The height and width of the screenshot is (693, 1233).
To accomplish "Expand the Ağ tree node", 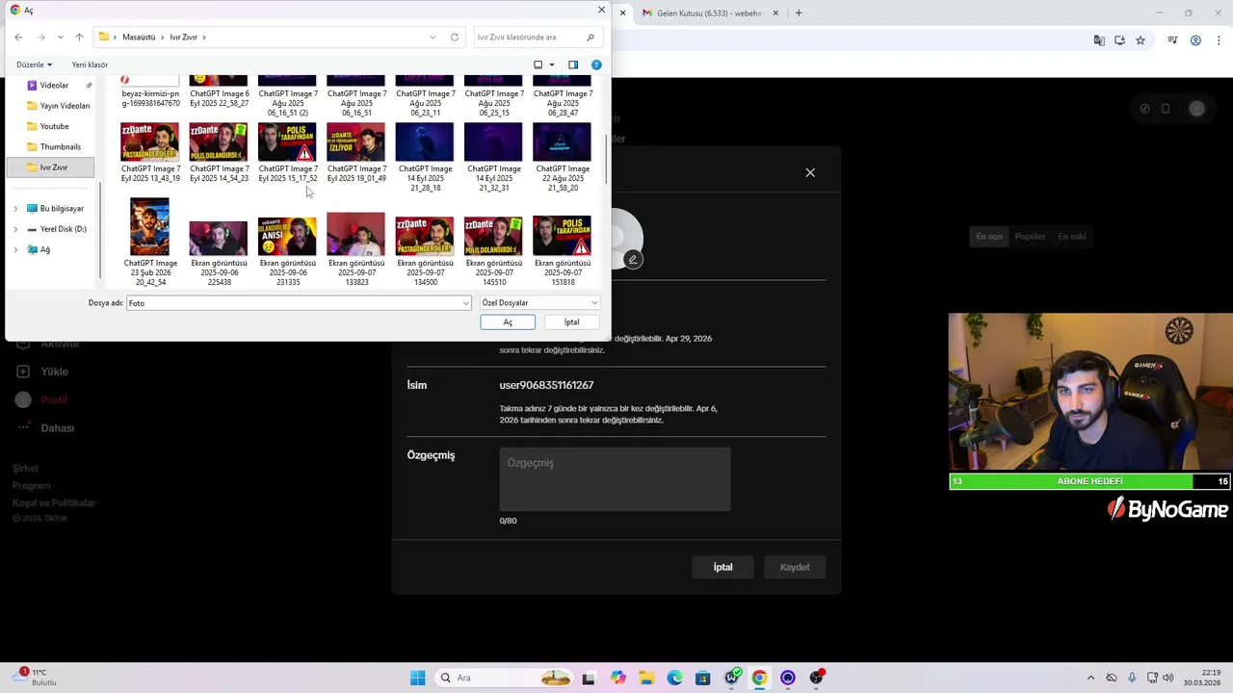I will (x=15, y=249).
